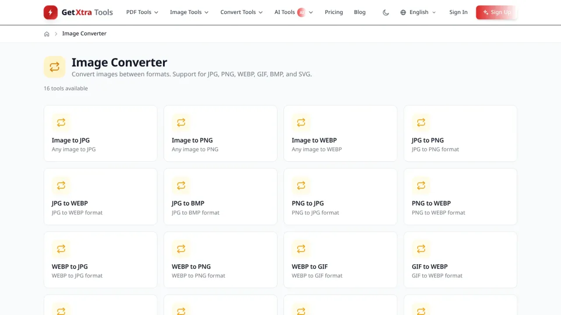Viewport: 561px width, 315px height.
Task: Click 'PNG to JPG format' description text
Action: click(316, 213)
